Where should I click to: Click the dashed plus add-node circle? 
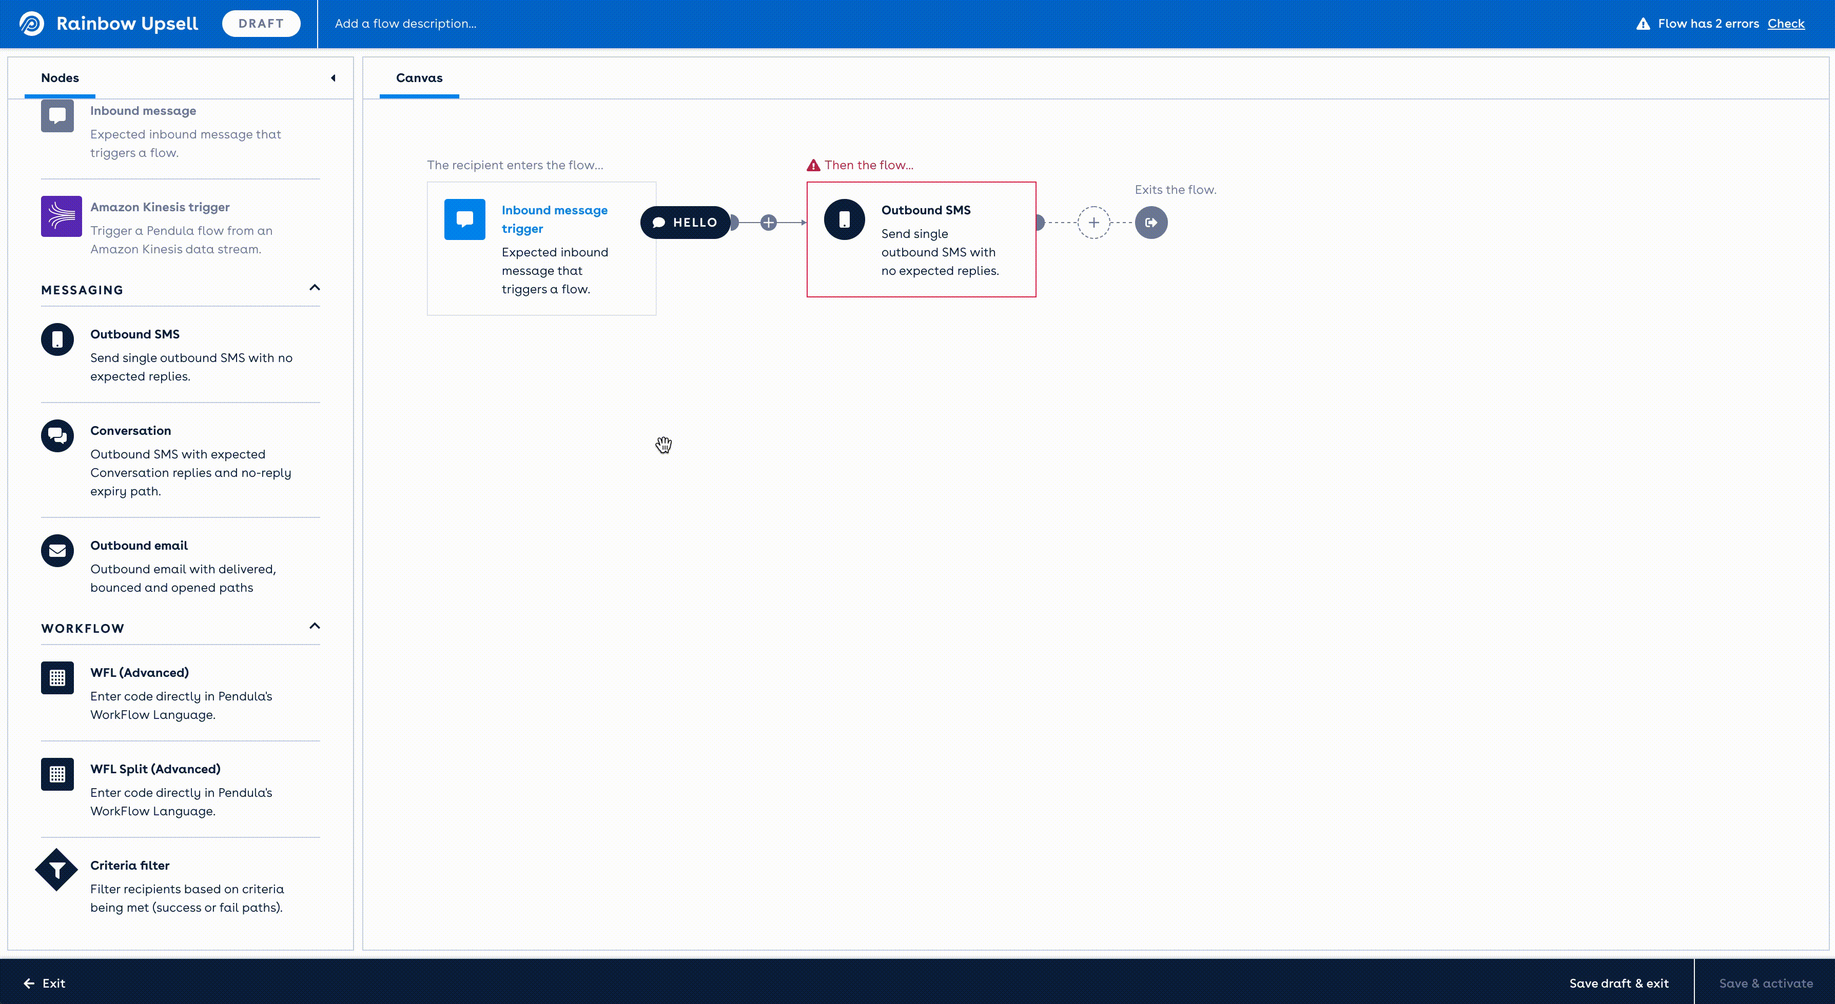[1094, 223]
